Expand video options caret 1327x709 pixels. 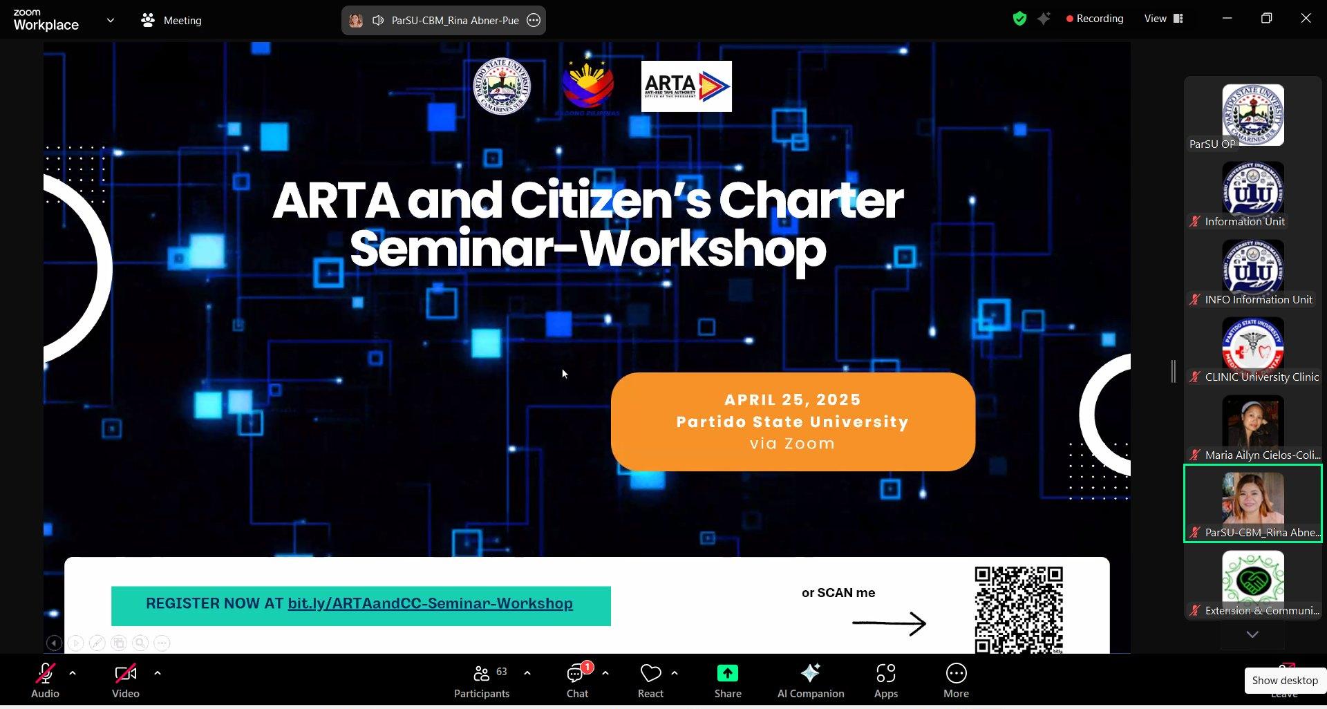(x=158, y=672)
